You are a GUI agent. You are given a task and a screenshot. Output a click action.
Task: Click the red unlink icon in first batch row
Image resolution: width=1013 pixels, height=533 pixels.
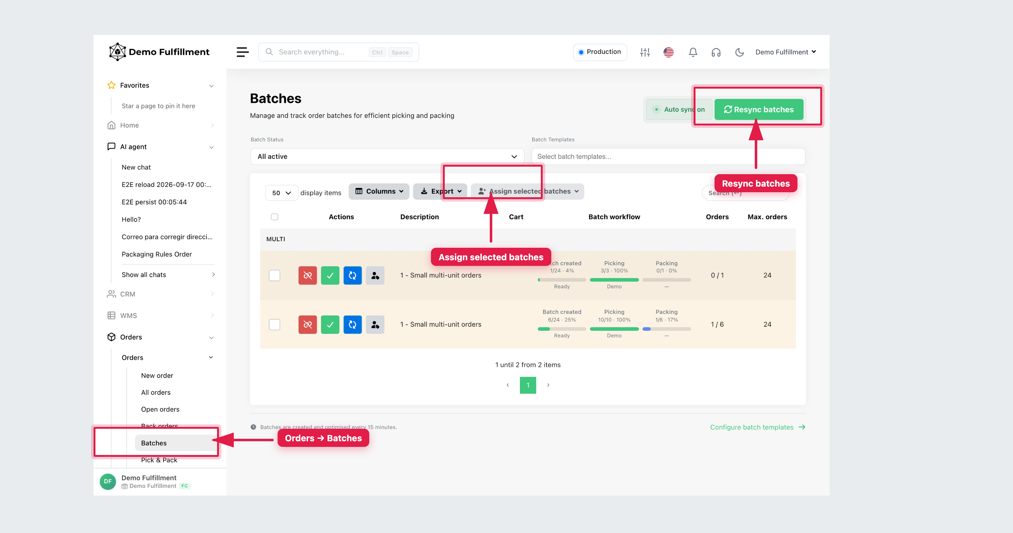pos(308,275)
